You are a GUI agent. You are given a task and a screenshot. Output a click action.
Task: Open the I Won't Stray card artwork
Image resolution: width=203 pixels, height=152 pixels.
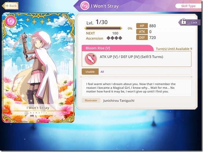click(x=38, y=68)
